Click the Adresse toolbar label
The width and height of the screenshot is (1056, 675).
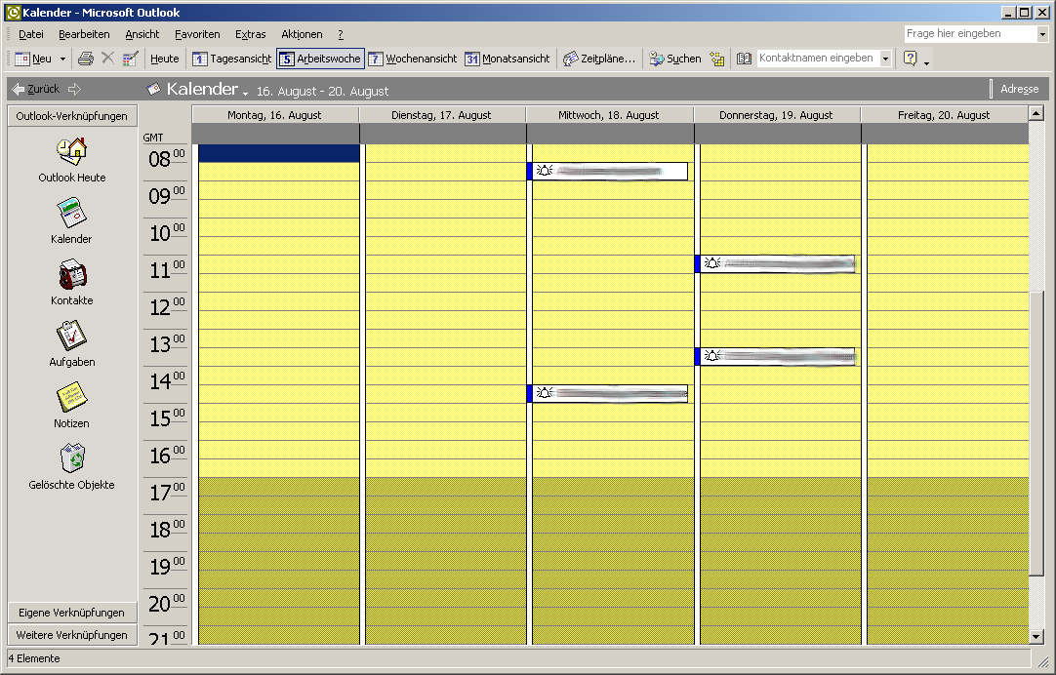point(1019,89)
